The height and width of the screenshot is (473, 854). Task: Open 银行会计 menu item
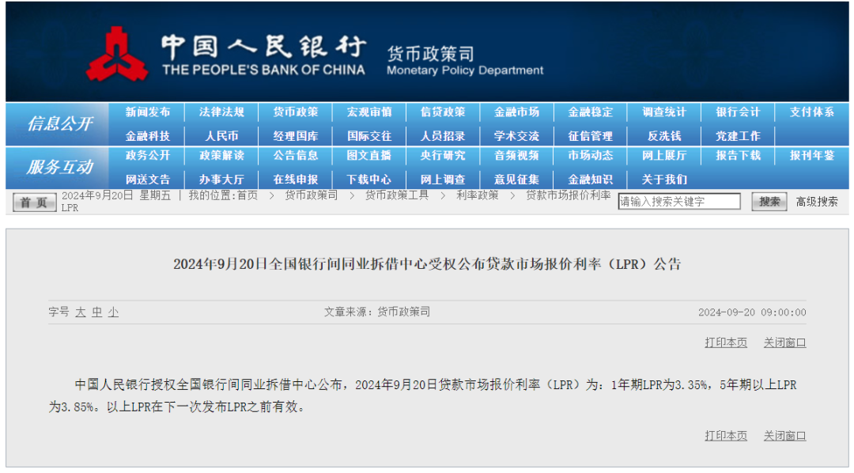(x=738, y=112)
